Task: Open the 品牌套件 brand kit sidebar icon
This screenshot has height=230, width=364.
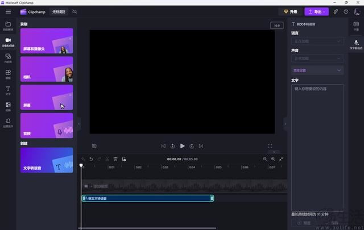Action: click(8, 122)
